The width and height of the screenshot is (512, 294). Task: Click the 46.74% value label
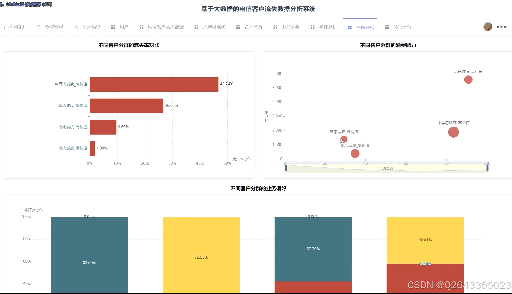tap(227, 84)
